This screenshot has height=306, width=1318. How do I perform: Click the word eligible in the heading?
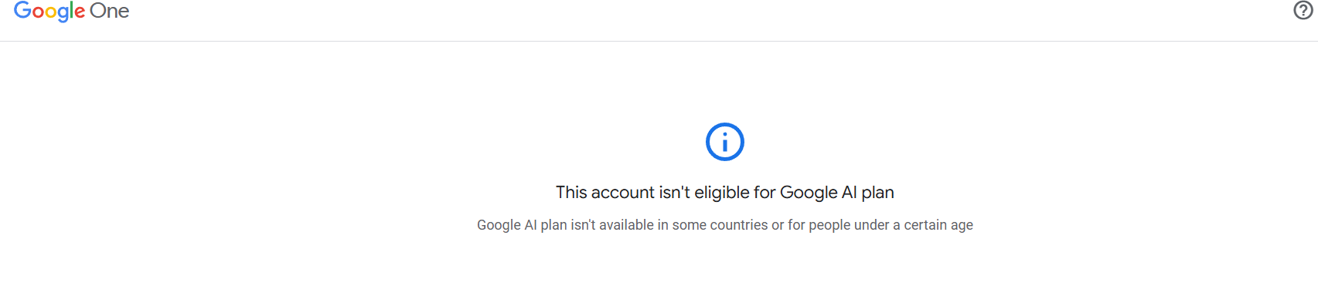(722, 193)
